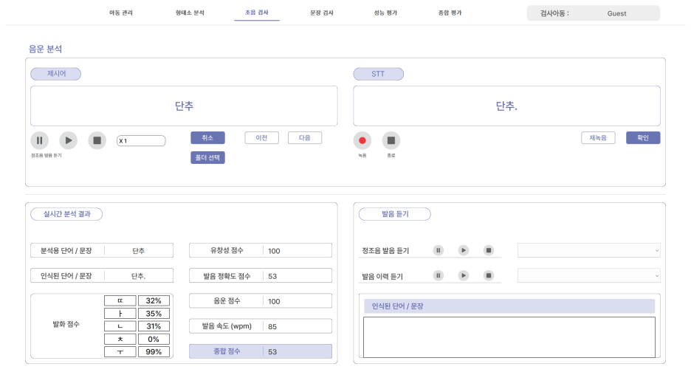Image resolution: width=691 pixels, height=389 pixels.
Task: Click the 인식된 단어 / 문장 list header
Action: click(509, 306)
